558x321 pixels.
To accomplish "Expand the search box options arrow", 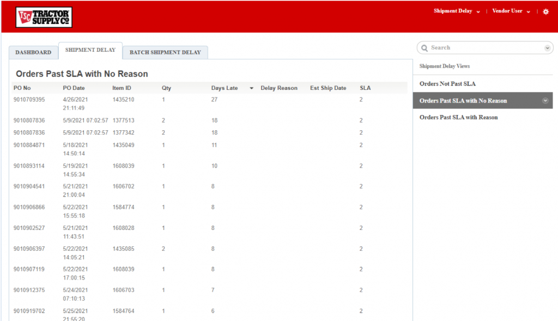I will (547, 48).
